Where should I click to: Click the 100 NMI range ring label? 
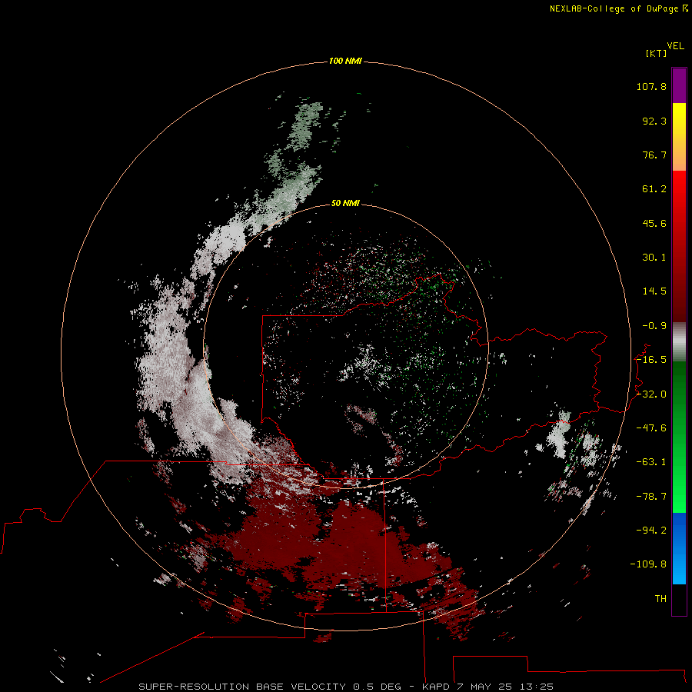pos(345,61)
